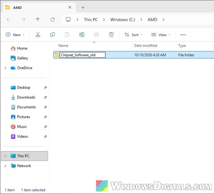The image size is (214, 194).
Task: Unpin Pictures using its pin icon
Action: coord(46,117)
